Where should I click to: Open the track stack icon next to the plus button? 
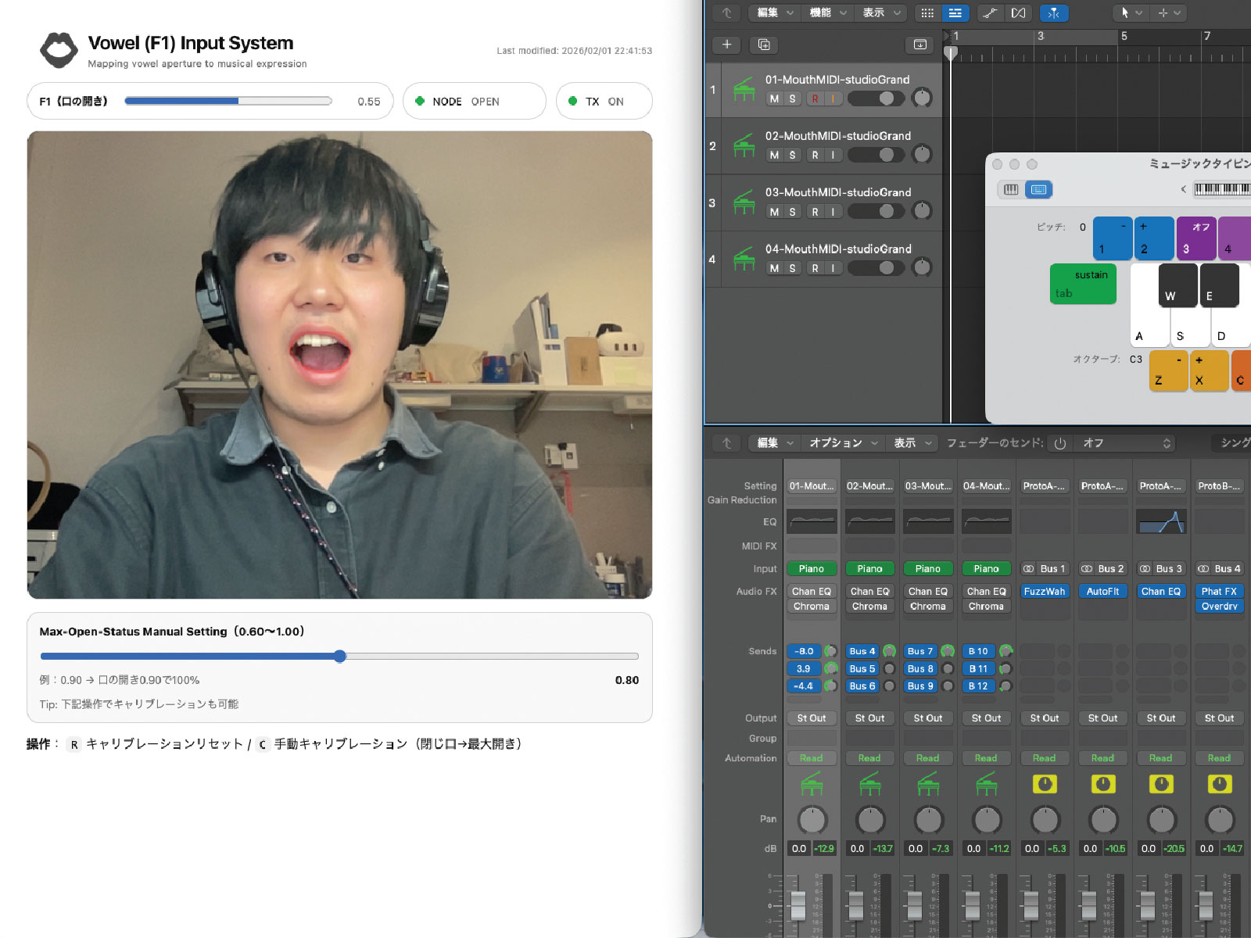763,45
